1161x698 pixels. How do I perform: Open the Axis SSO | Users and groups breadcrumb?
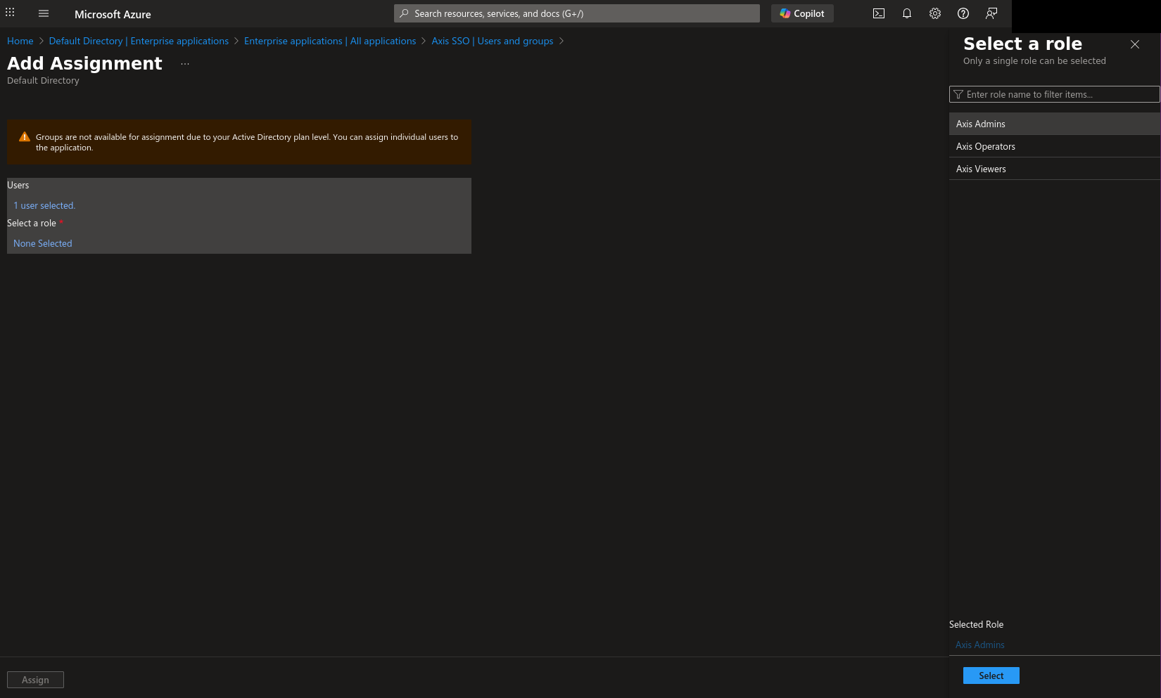click(x=492, y=41)
